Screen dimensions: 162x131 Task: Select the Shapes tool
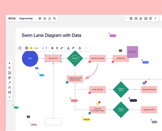pyautogui.click(x=10, y=78)
